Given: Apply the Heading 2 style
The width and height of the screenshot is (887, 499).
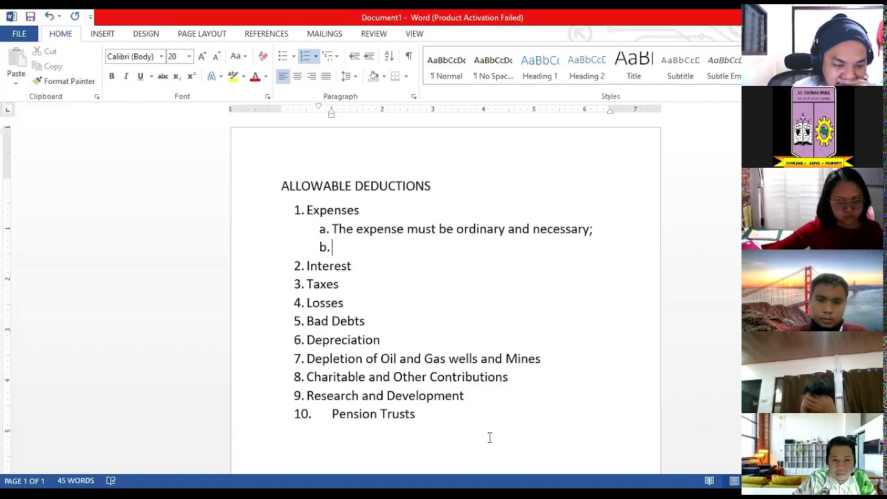Looking at the screenshot, I should pos(587,67).
